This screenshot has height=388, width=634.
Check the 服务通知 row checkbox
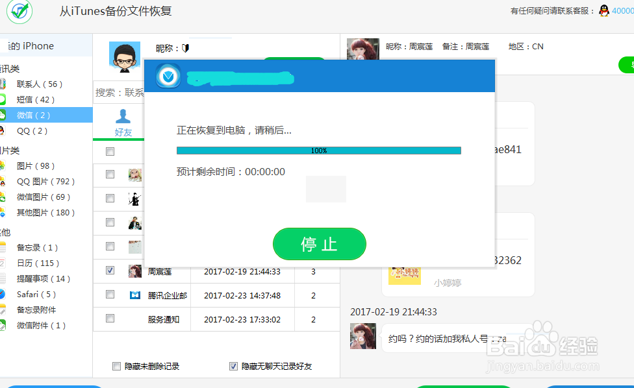(110, 319)
